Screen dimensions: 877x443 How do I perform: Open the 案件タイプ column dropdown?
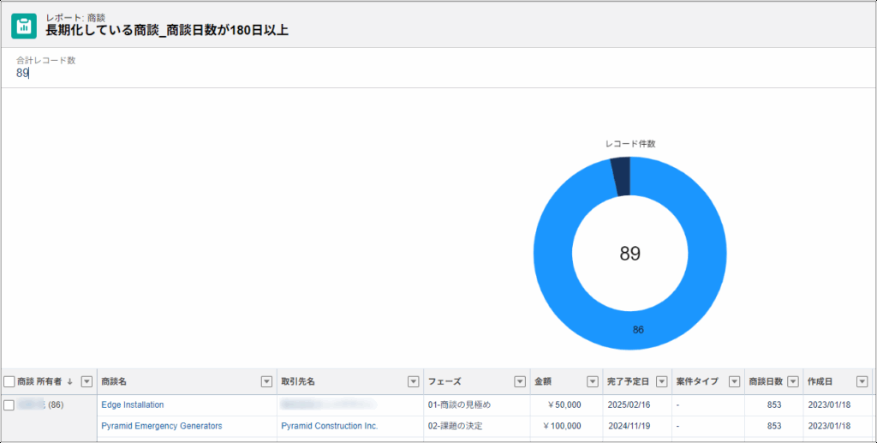click(x=734, y=382)
